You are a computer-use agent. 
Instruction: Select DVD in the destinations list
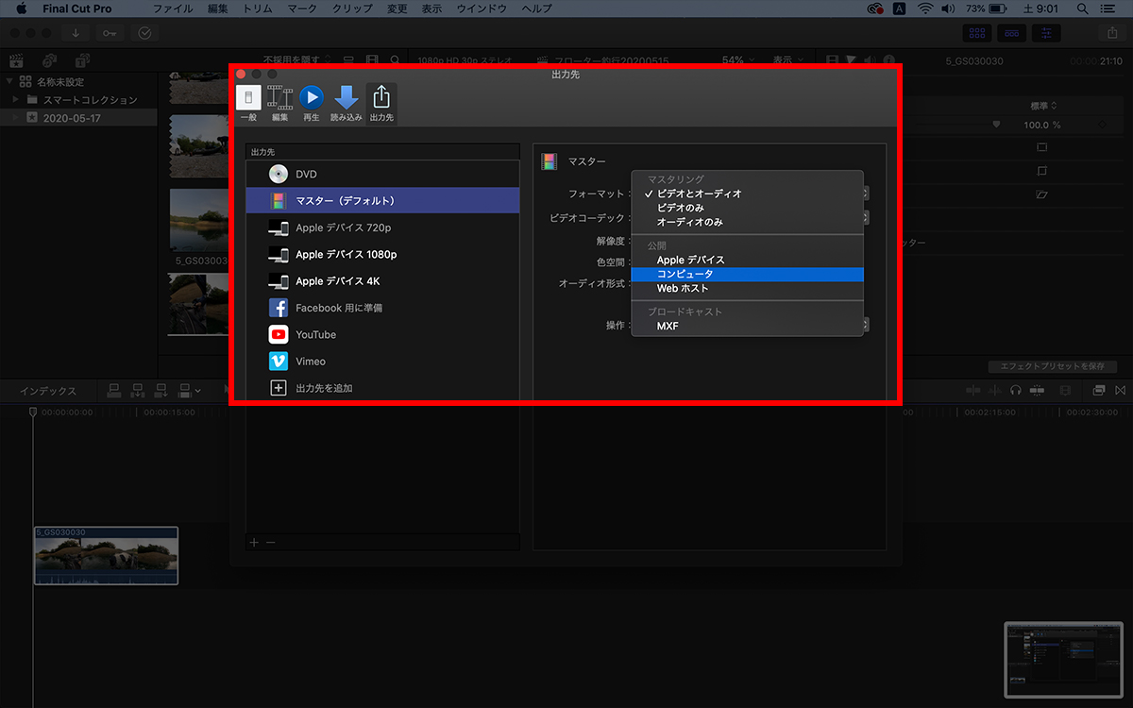tap(306, 175)
